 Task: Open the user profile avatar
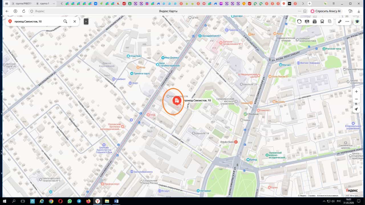click(x=357, y=21)
